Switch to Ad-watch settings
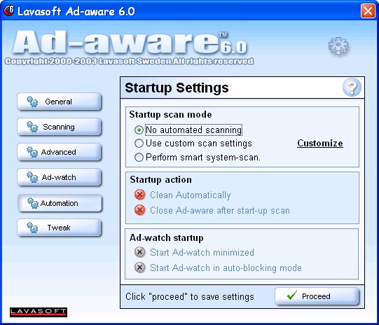This screenshot has width=379, height=325. pos(59,177)
